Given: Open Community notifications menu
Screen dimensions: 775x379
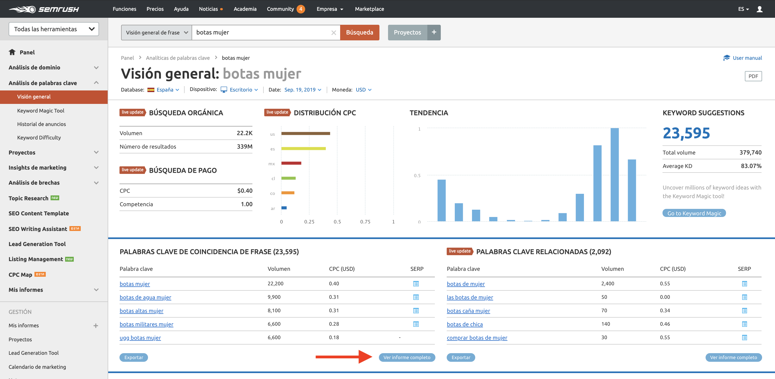Looking at the screenshot, I should (x=301, y=8).
